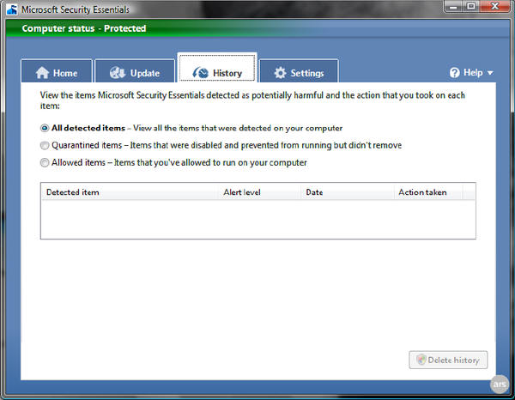Switch to the Update tab
The height and width of the screenshot is (400, 515).
pos(135,71)
